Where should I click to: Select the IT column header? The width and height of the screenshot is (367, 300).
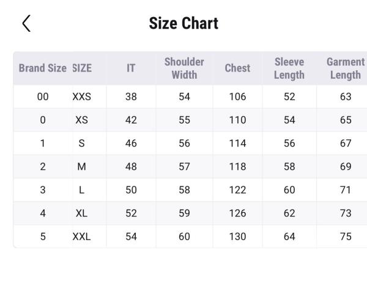coord(131,68)
